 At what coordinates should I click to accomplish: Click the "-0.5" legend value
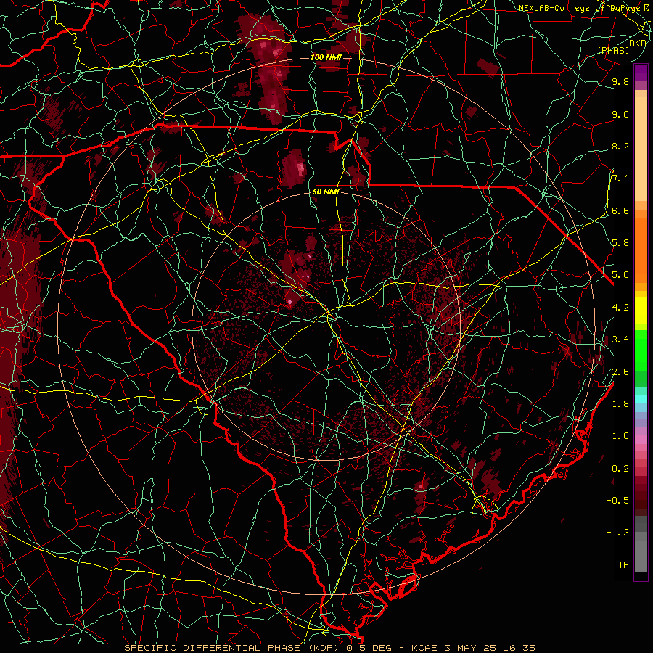point(617,501)
